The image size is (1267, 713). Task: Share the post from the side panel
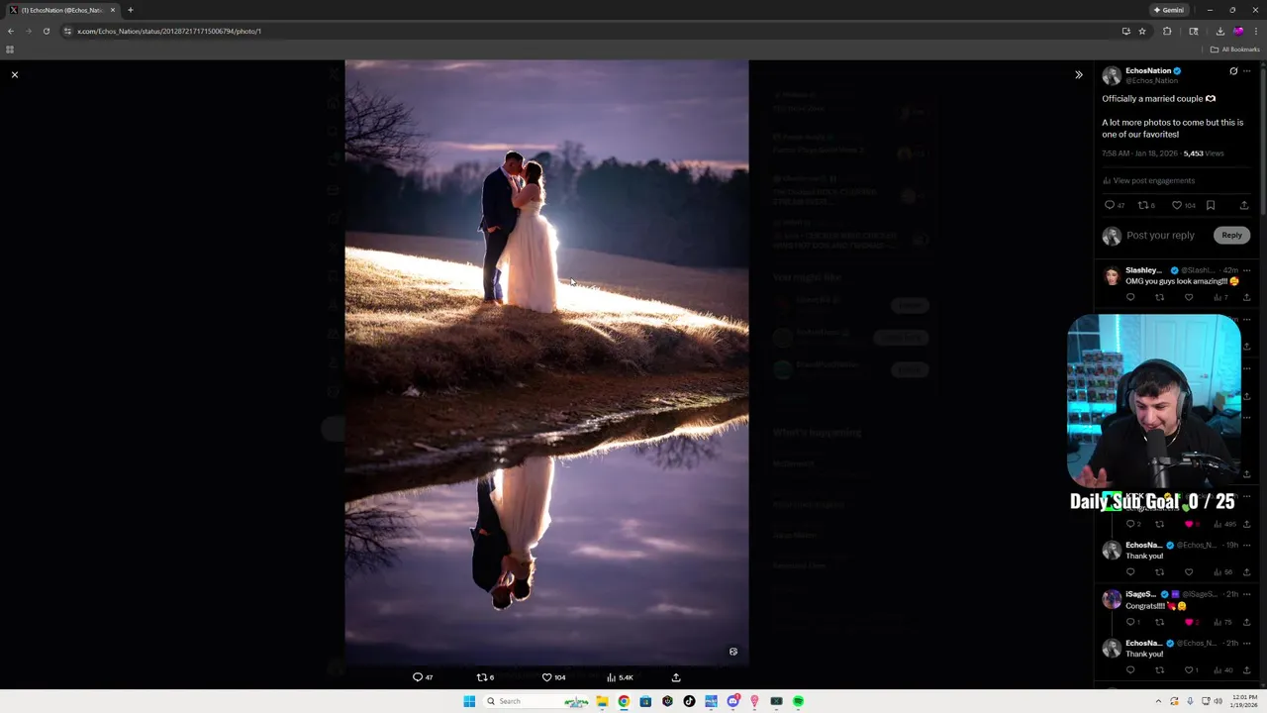click(x=1244, y=205)
